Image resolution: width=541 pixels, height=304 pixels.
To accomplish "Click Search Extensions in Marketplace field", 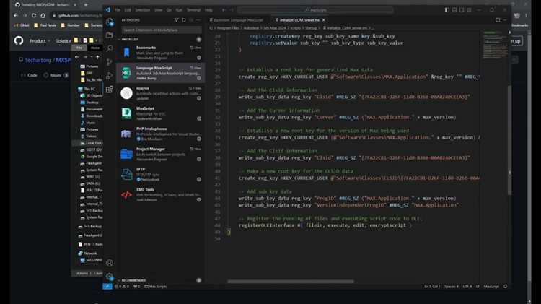I will coord(162,30).
